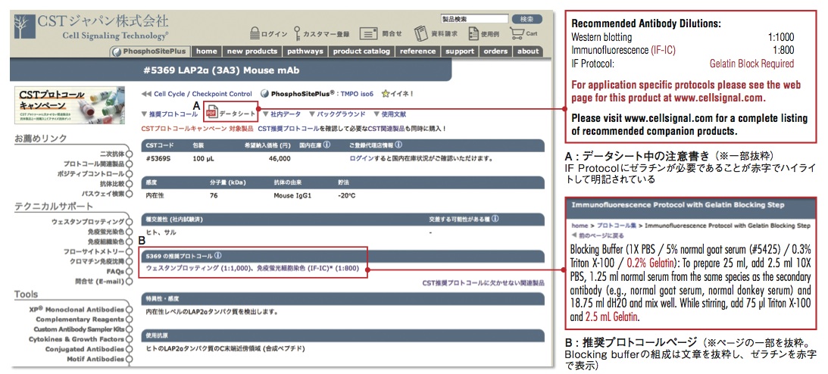
Task: Expand the 社内データ section
Action: pos(266,114)
